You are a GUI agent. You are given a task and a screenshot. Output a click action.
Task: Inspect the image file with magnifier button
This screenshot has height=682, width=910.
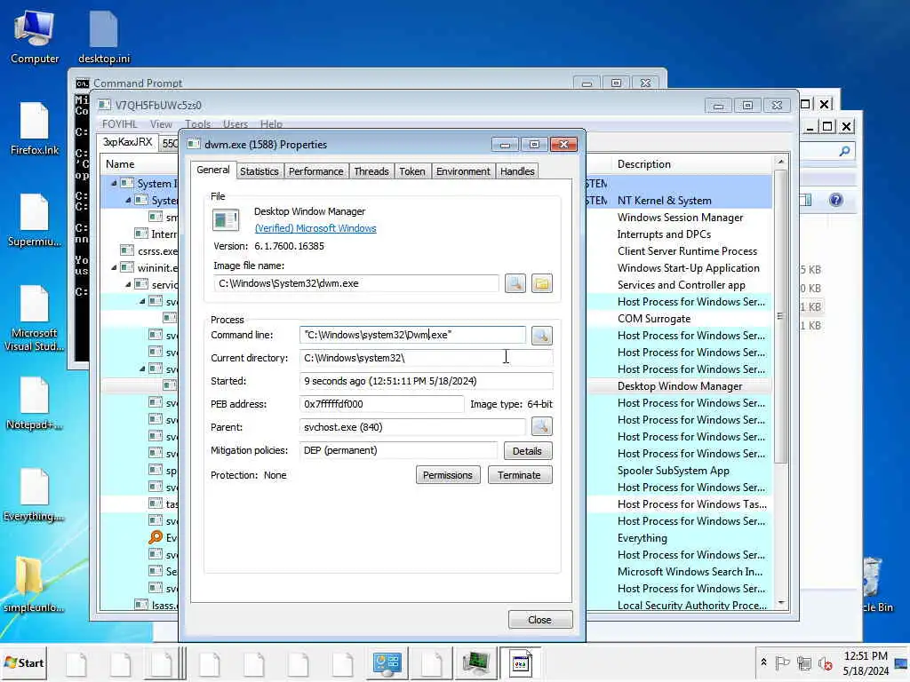515,283
